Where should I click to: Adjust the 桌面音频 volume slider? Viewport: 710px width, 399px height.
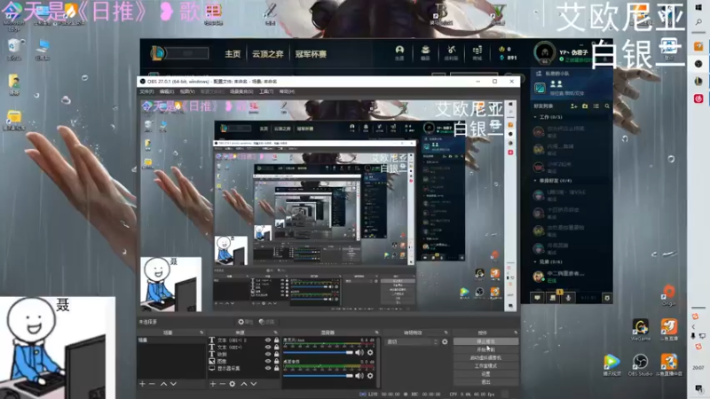318,375
